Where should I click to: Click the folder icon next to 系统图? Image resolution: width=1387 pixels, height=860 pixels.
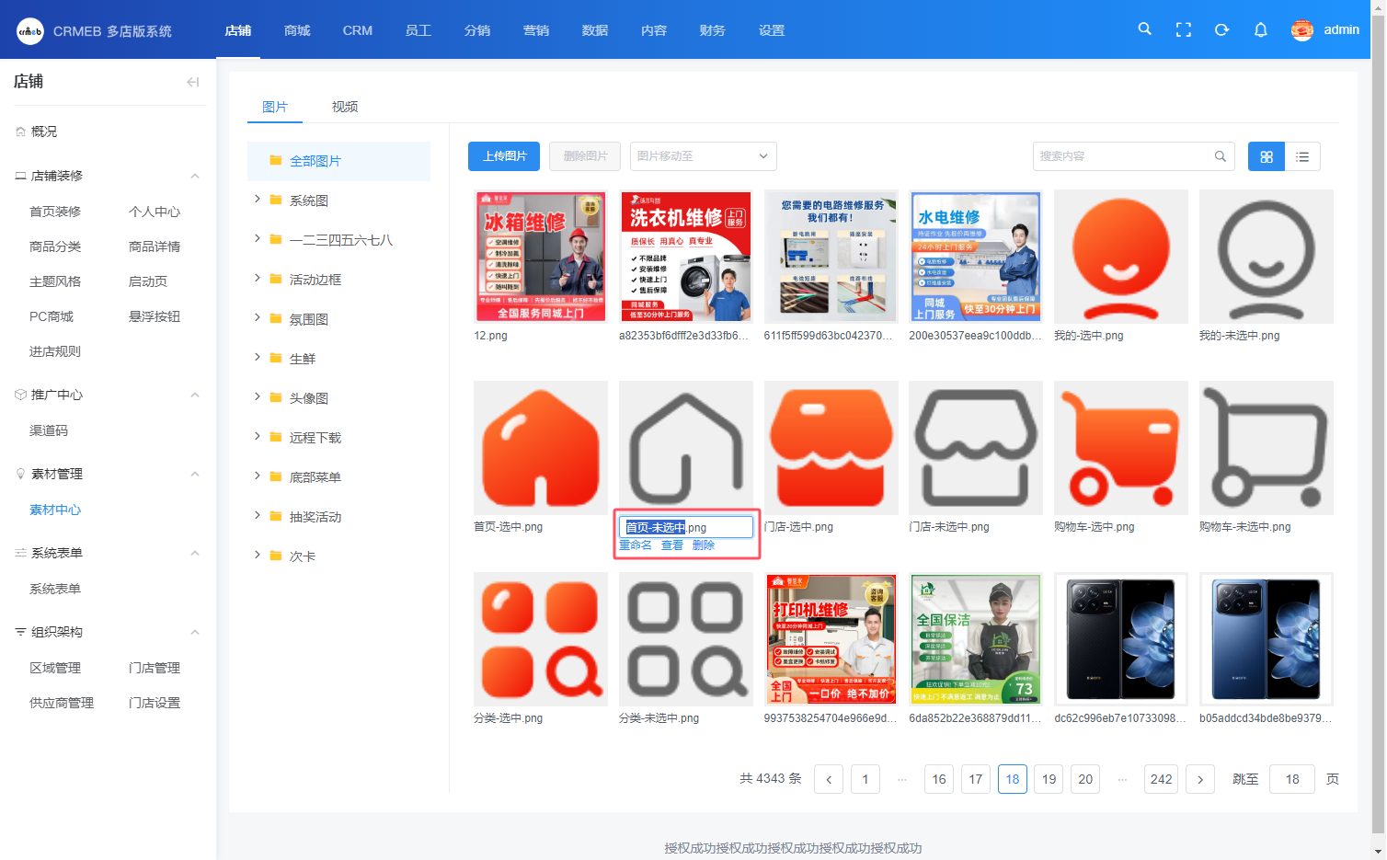[x=275, y=200]
